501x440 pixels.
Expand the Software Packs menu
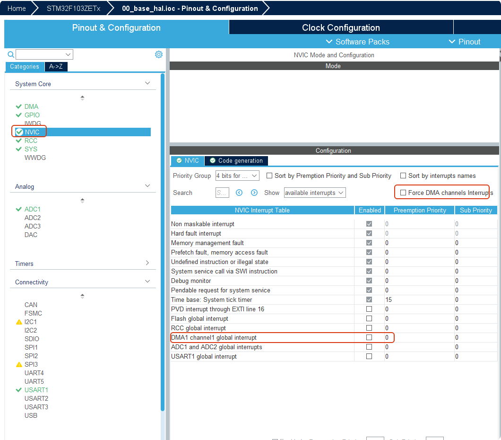[357, 42]
